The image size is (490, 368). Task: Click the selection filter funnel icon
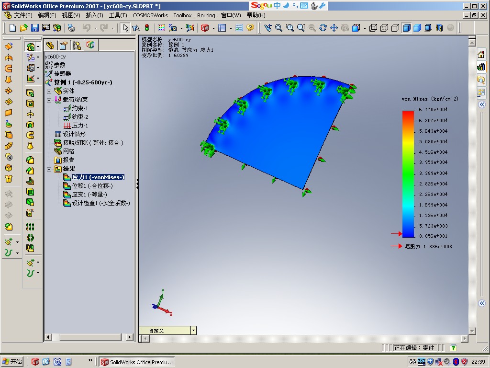coord(136,28)
